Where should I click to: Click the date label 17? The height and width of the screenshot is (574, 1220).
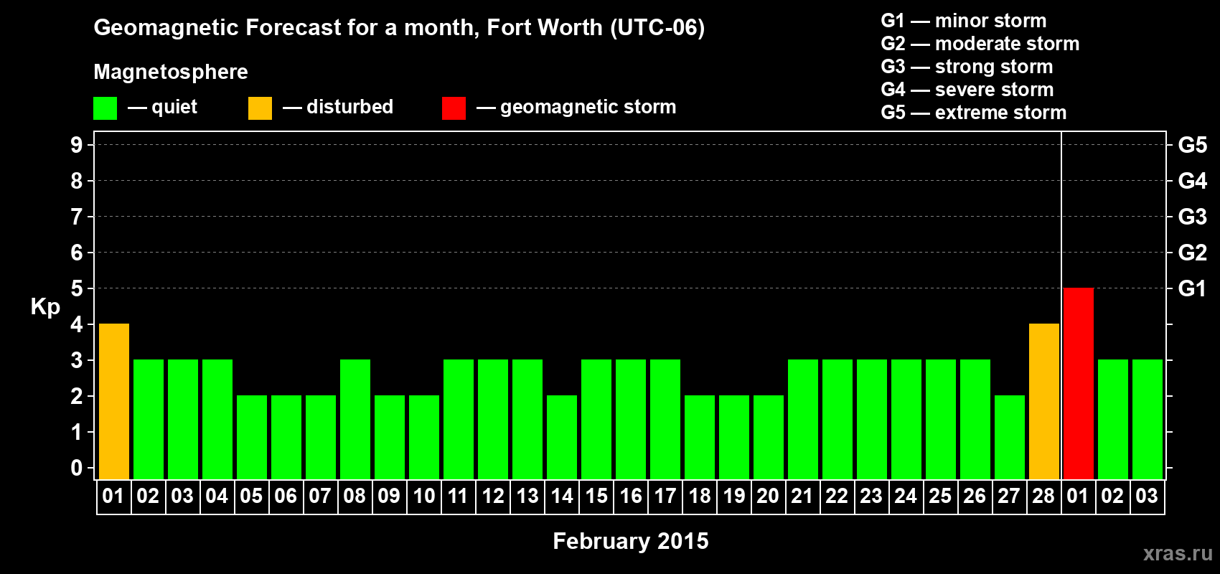coord(665,497)
